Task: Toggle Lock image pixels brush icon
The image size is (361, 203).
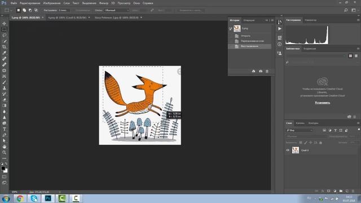Action: coord(306,143)
